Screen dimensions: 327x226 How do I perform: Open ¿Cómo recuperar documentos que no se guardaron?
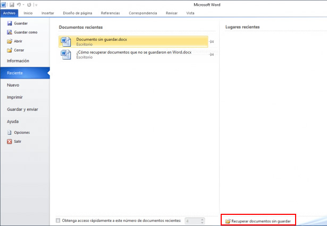133,55
